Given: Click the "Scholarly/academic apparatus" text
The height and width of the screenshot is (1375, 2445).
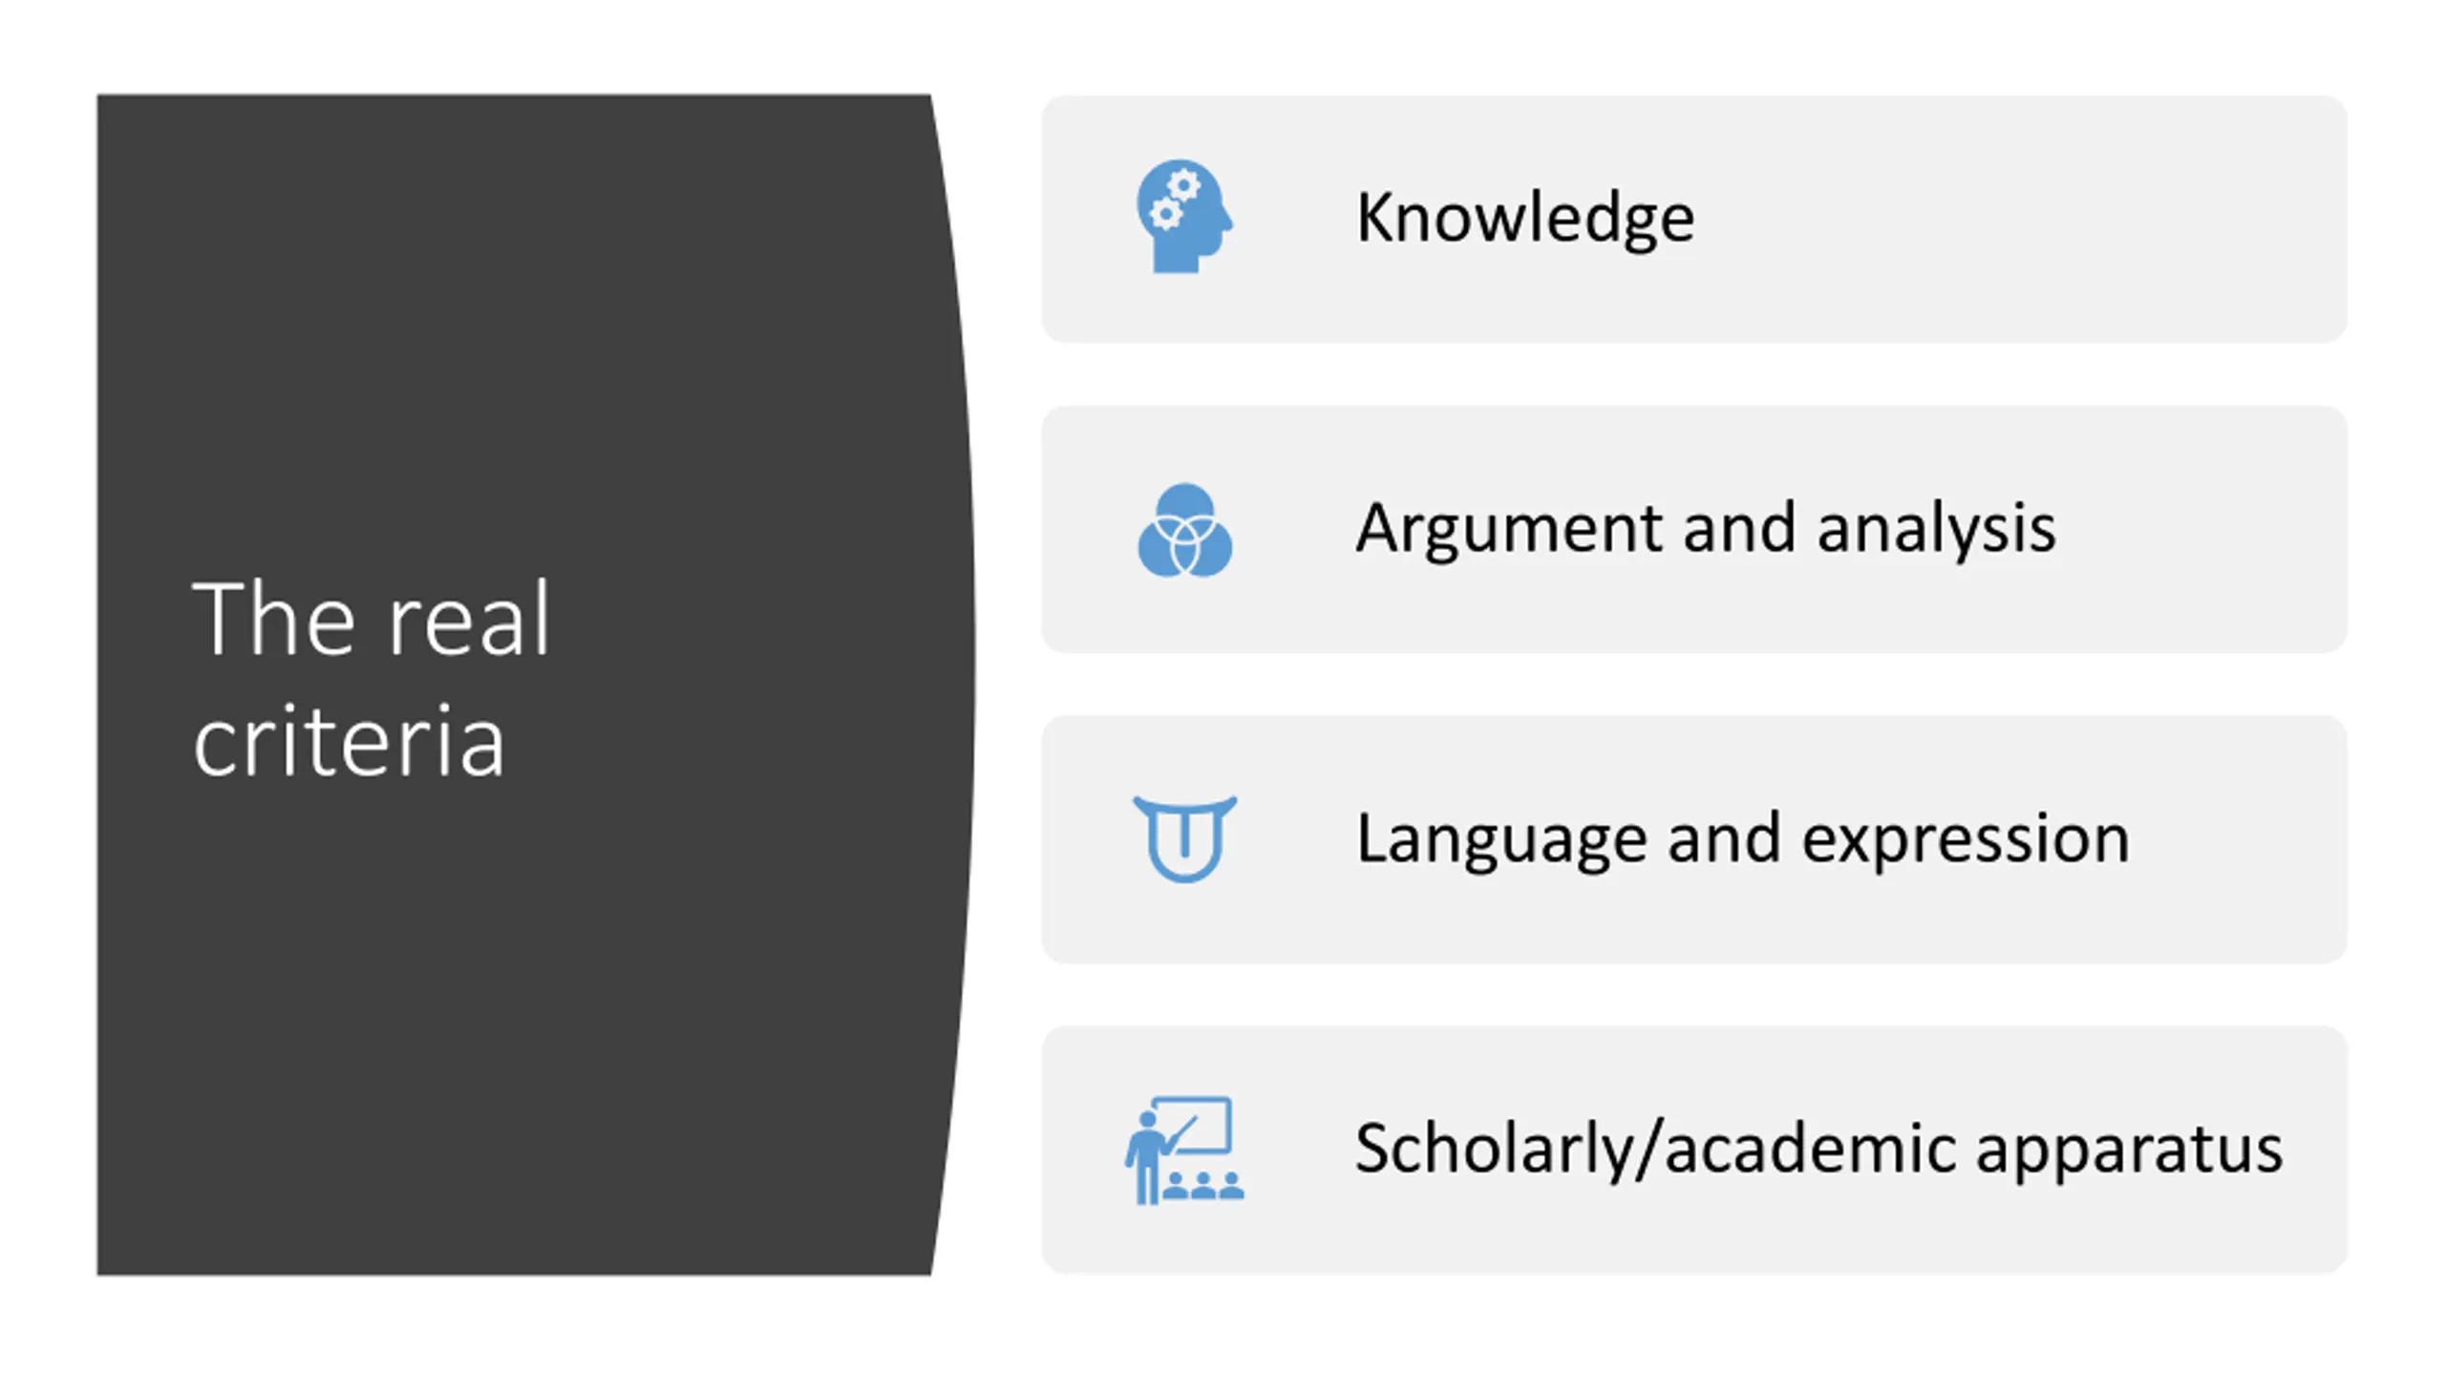Looking at the screenshot, I should [1818, 1149].
